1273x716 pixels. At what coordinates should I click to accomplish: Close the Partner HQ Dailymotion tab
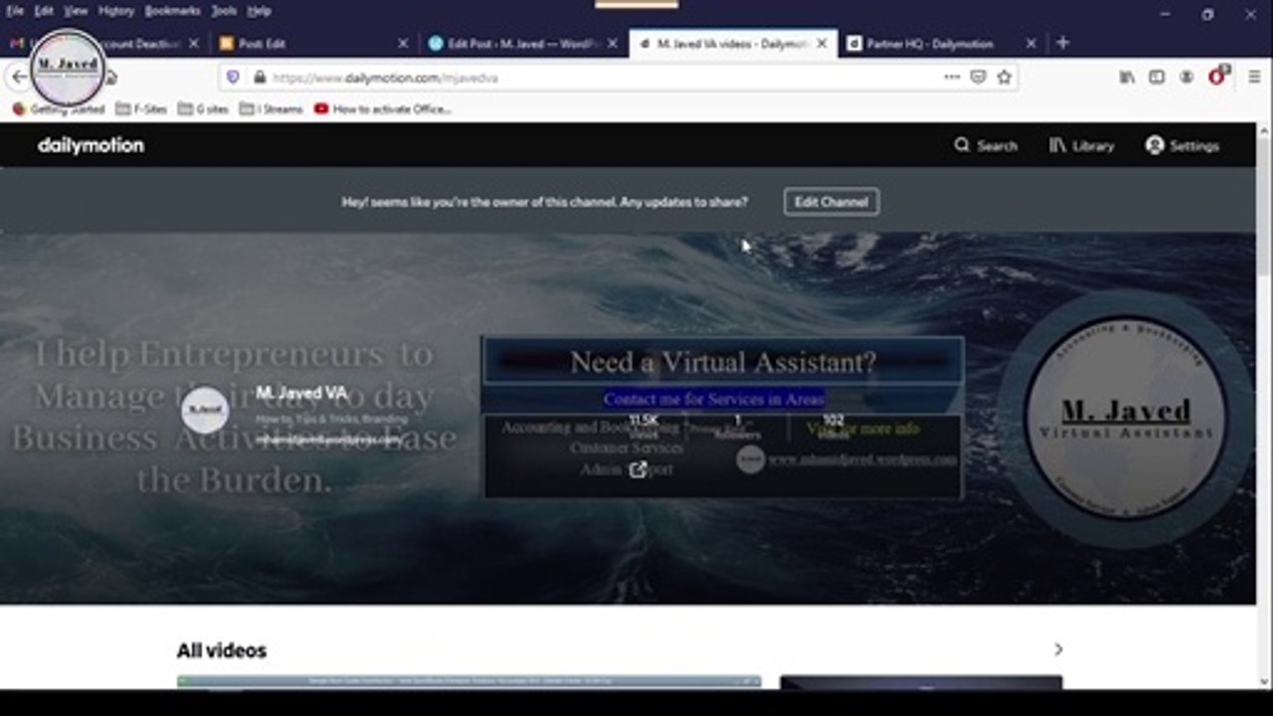(x=1030, y=44)
